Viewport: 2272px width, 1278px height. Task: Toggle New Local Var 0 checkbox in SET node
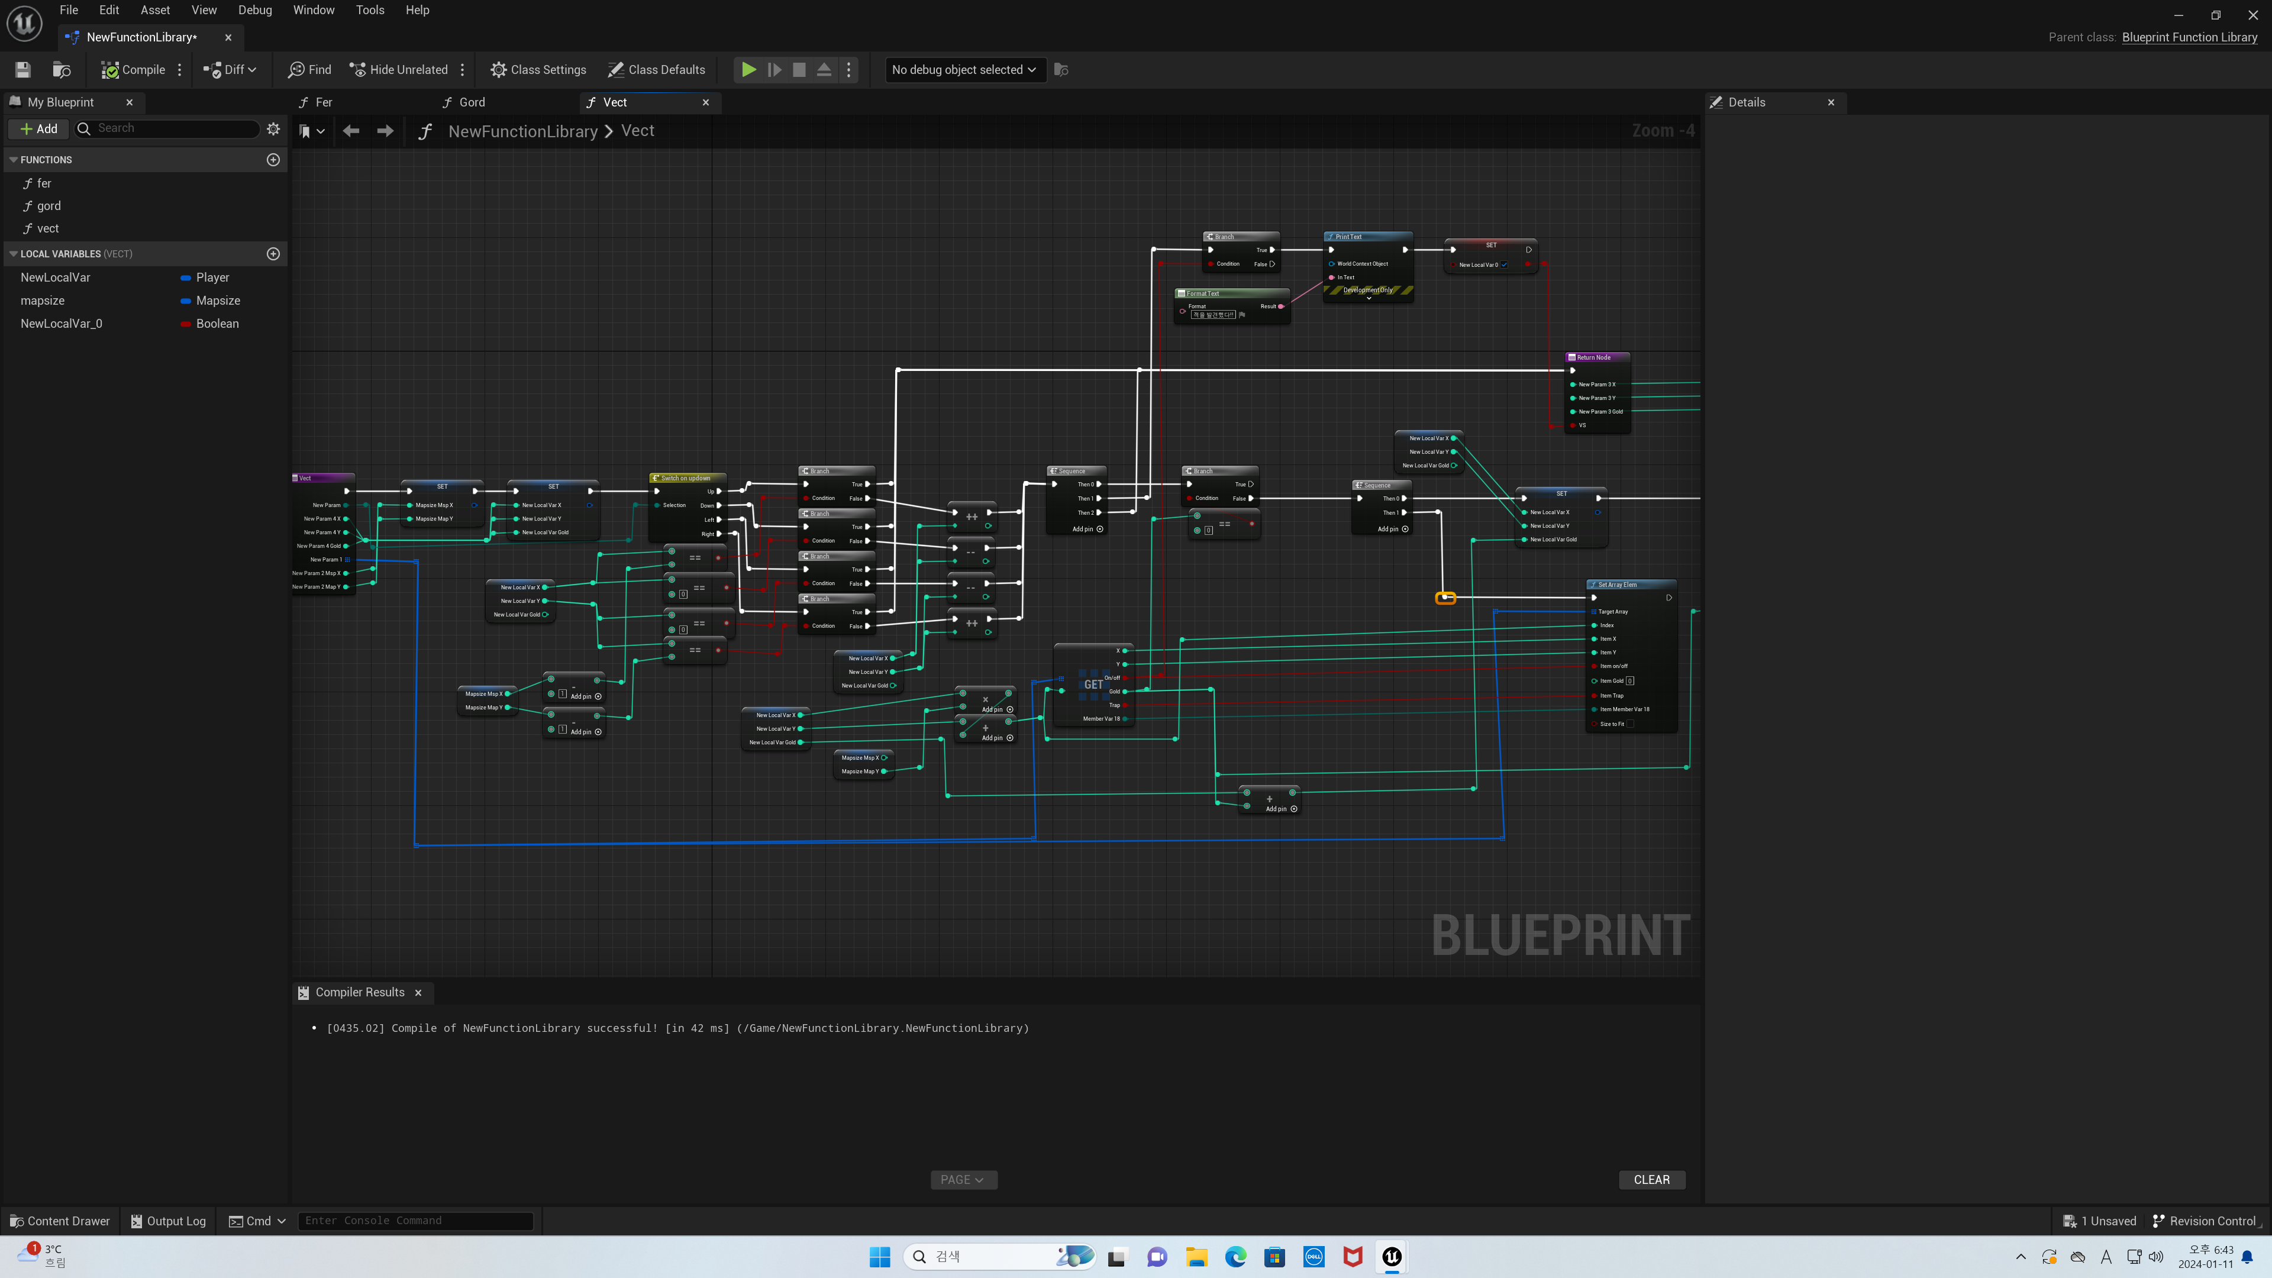[x=1505, y=264]
